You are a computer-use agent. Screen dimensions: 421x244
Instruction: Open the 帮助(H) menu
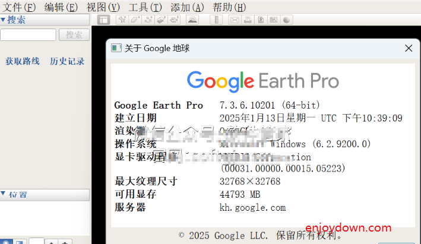[229, 7]
